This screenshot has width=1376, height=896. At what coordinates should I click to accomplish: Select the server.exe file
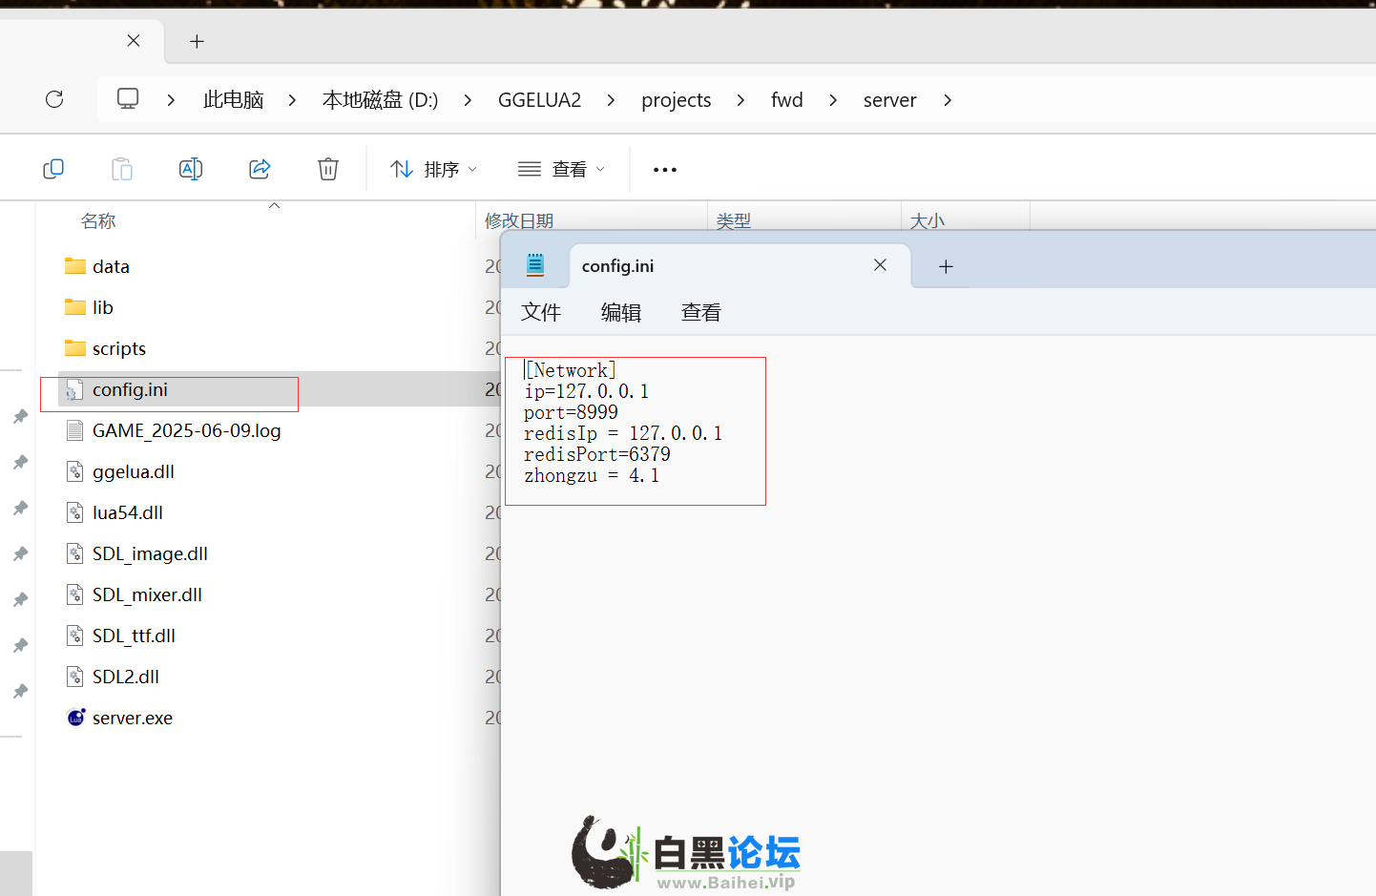[x=132, y=718]
